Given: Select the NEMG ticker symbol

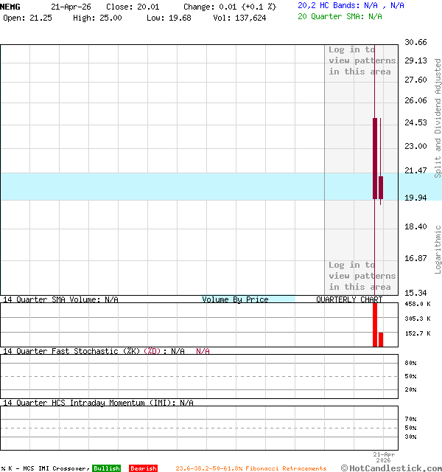Looking at the screenshot, I should click(10, 6).
